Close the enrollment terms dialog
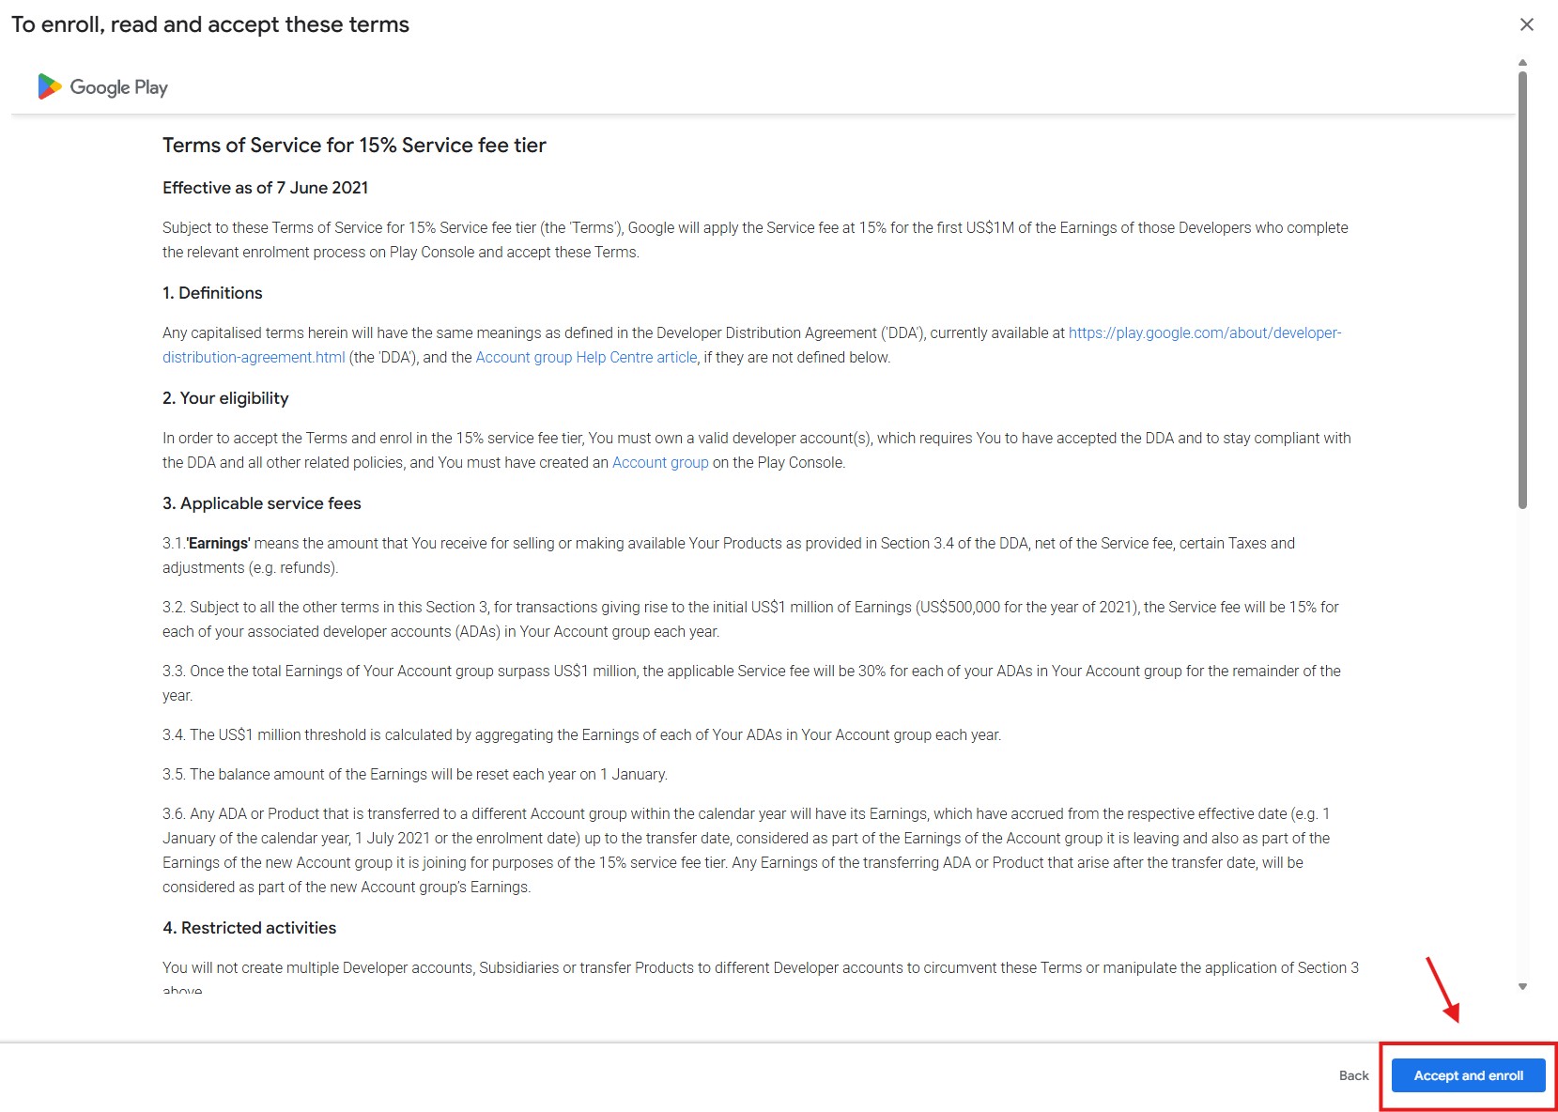This screenshot has width=1558, height=1112. (x=1527, y=24)
